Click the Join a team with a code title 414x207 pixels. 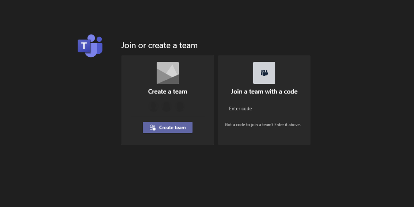[264, 91]
